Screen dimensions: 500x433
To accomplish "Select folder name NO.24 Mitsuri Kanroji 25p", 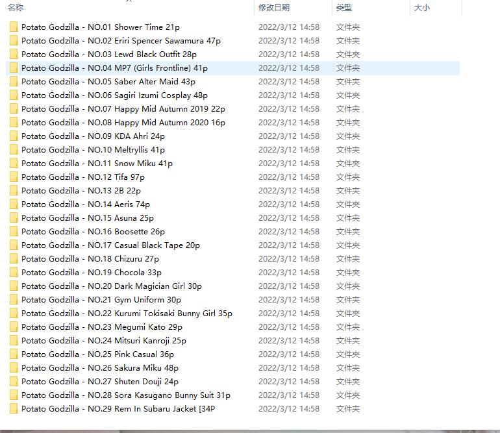I will (104, 341).
